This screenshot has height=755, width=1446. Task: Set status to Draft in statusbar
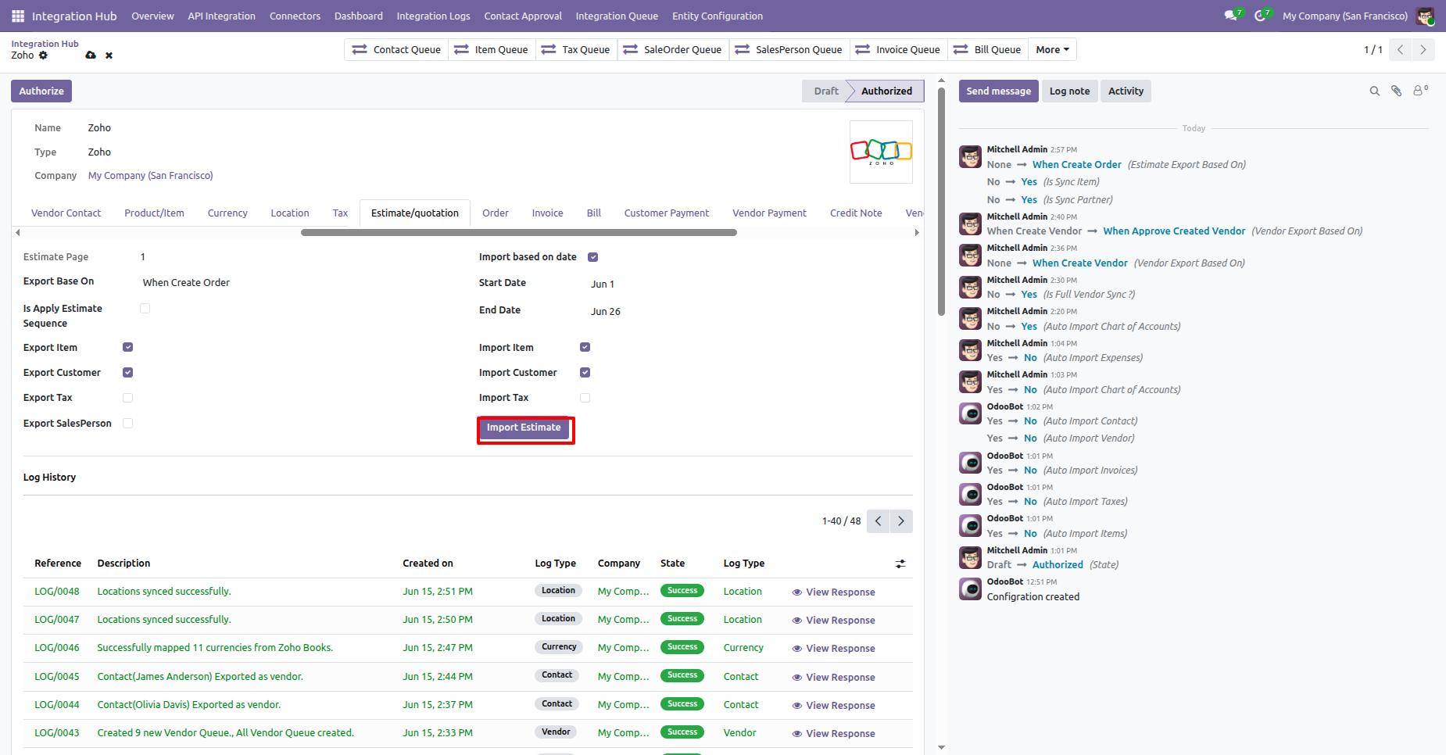coord(825,91)
